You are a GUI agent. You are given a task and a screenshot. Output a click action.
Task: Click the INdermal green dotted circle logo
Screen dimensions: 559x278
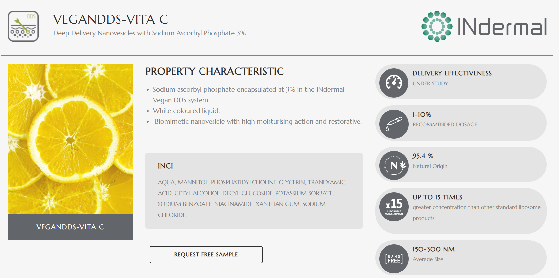437,26
